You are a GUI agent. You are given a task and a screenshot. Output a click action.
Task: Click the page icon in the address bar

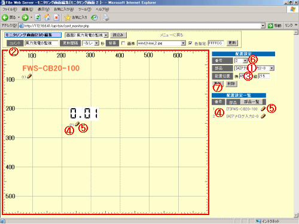tap(21, 26)
